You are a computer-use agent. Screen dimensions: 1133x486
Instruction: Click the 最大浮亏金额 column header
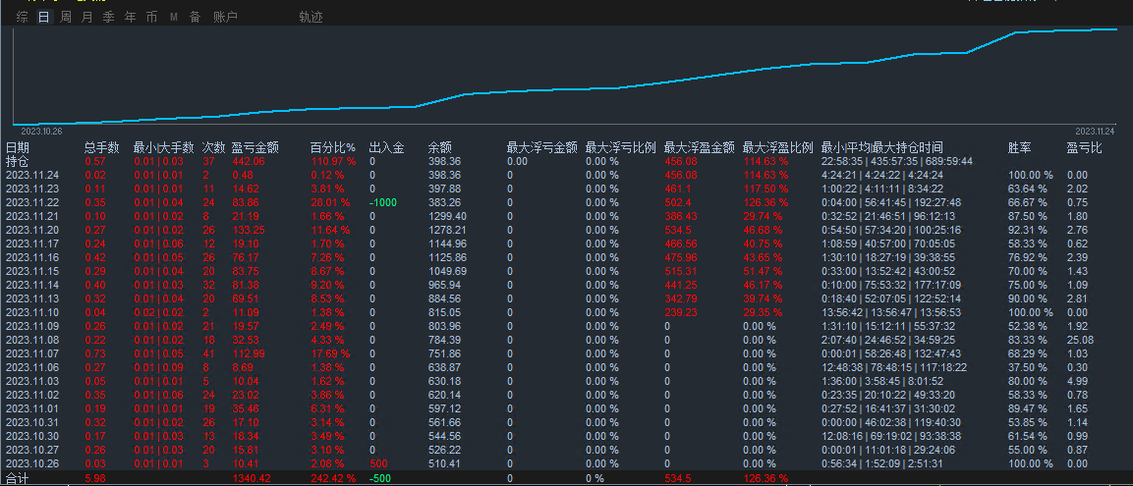[x=541, y=148]
